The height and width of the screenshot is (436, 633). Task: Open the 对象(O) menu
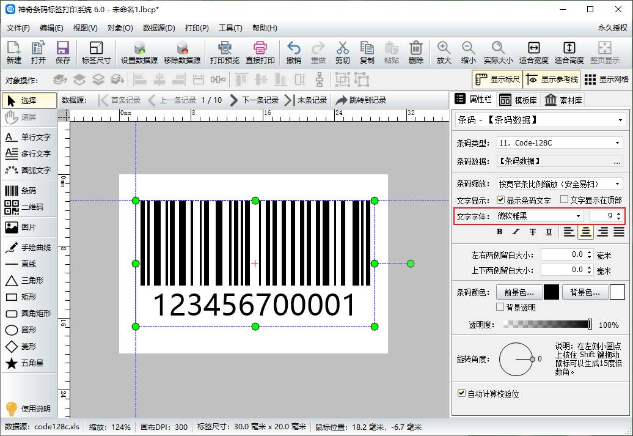click(120, 28)
